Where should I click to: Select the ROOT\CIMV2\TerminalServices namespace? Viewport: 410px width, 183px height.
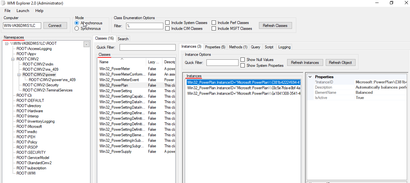(48, 90)
